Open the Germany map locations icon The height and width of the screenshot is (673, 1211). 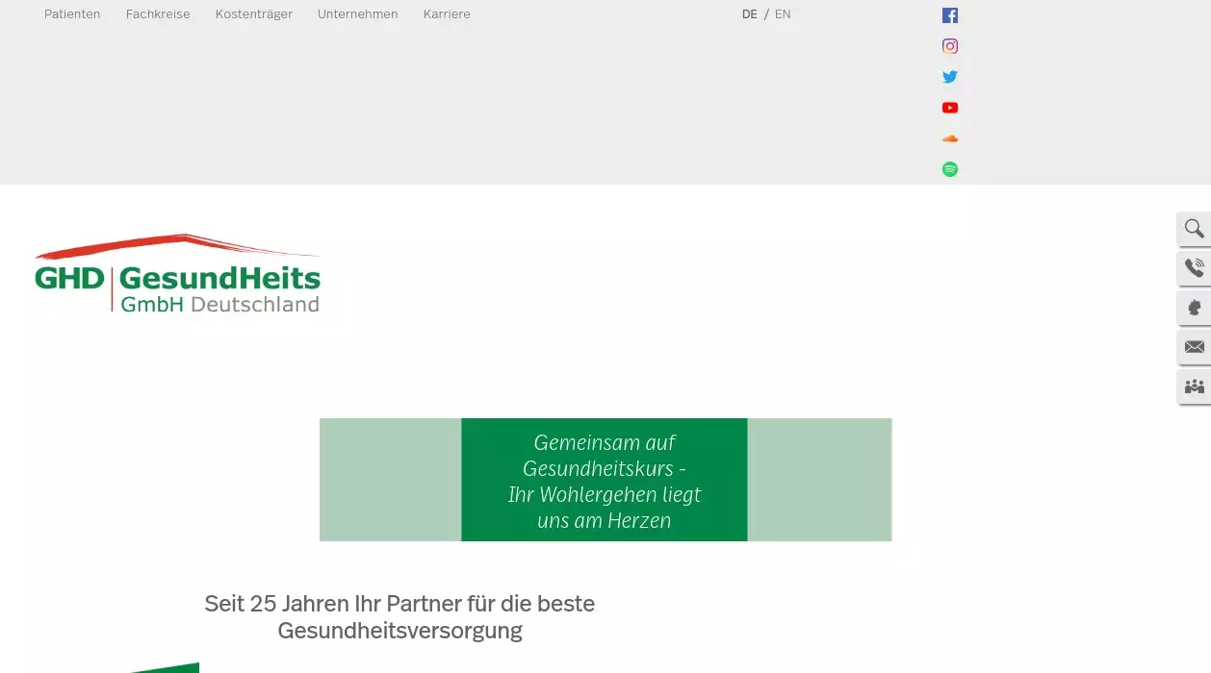1194,308
